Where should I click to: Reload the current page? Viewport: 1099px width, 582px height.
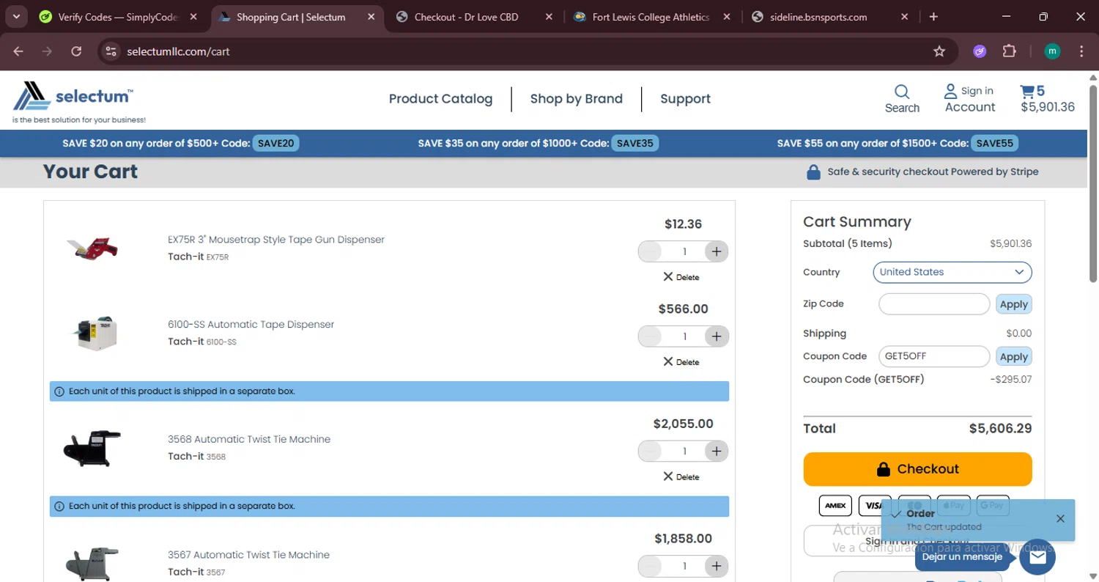click(76, 51)
